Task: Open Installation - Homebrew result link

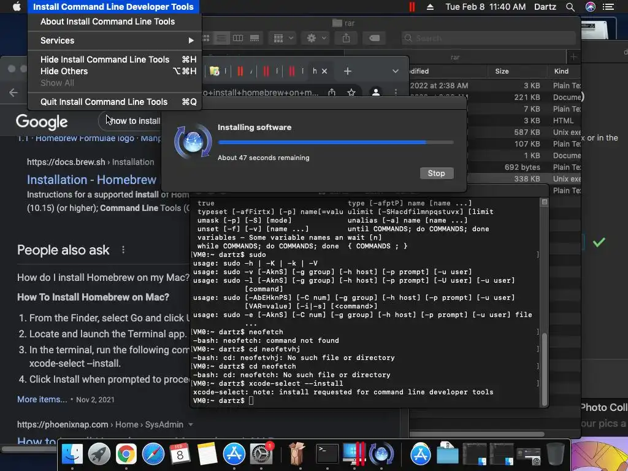Action: tap(91, 180)
